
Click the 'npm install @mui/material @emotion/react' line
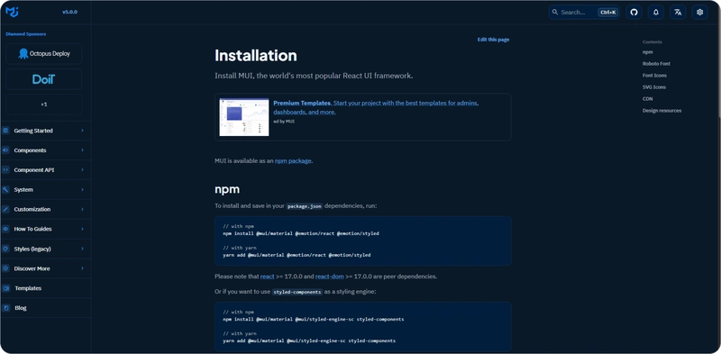tap(301, 233)
